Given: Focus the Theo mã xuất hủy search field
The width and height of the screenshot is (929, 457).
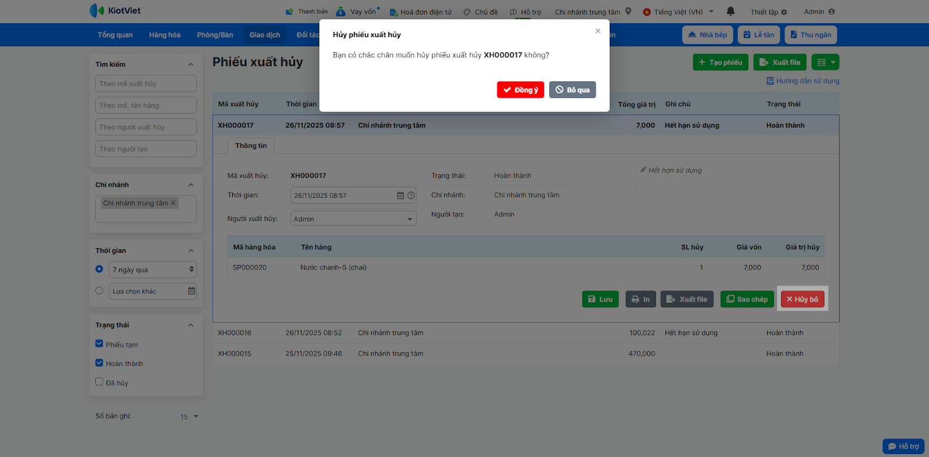Looking at the screenshot, I should point(146,84).
